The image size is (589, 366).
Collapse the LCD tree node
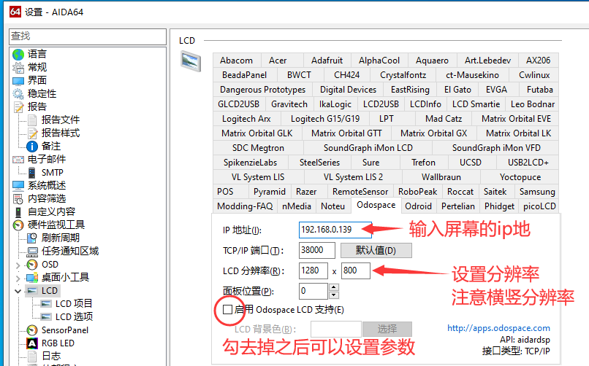tap(18, 291)
